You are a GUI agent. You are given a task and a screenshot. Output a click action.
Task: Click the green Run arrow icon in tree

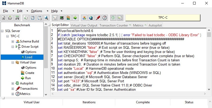click(x=23, y=78)
